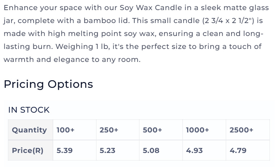The height and width of the screenshot is (167, 276).
Task: Click the words Soy Wax Candle
Action: tap(151, 8)
